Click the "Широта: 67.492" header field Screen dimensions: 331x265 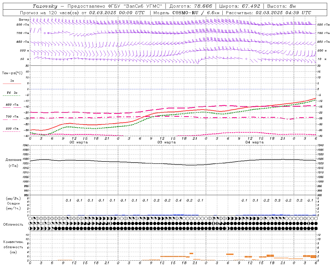[239, 6]
